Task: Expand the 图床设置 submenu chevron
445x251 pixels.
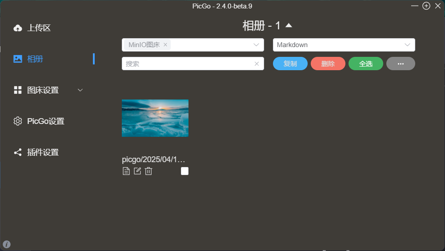Action: (80, 90)
